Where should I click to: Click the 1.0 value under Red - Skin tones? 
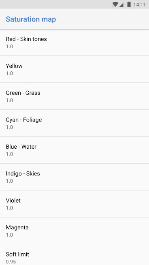pyautogui.click(x=9, y=46)
